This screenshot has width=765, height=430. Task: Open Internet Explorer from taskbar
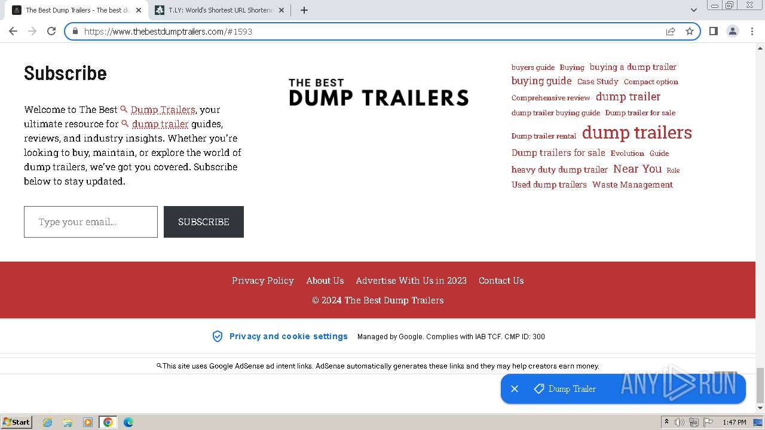coord(47,422)
